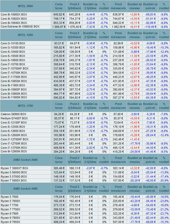Click the Core i9-11900 BOX row name
170x224 pixels.
(x=13, y=85)
